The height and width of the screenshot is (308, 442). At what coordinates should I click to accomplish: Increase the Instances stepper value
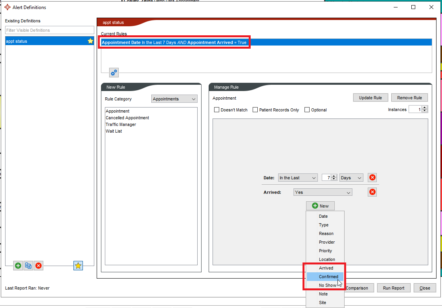pos(424,108)
